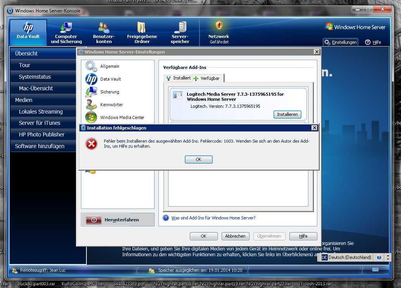Open the Deutsch language bar selector
This screenshot has width=401, height=288.
click(x=346, y=257)
